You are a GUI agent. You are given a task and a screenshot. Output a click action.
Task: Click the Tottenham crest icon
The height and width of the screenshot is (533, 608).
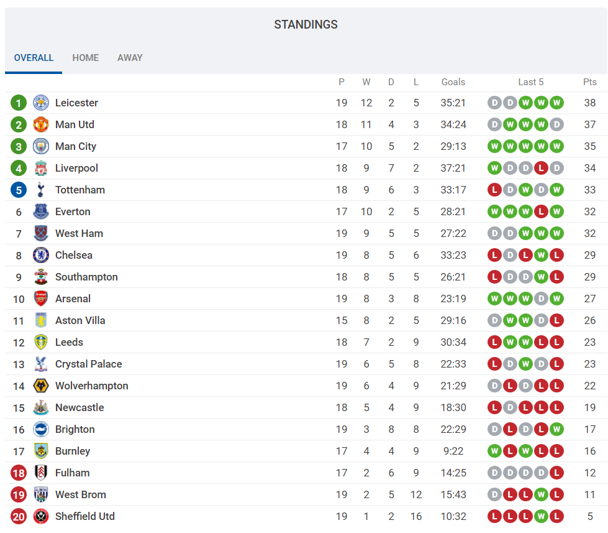[x=41, y=190]
